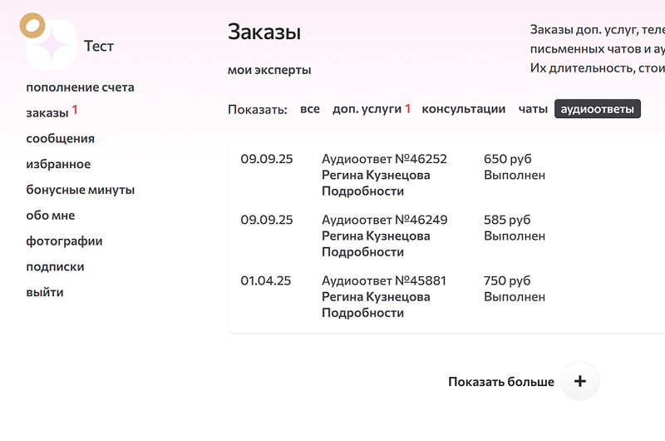Viewport: 665px width, 441px height.
Task: Open the пополнение счета page
Action: (80, 87)
